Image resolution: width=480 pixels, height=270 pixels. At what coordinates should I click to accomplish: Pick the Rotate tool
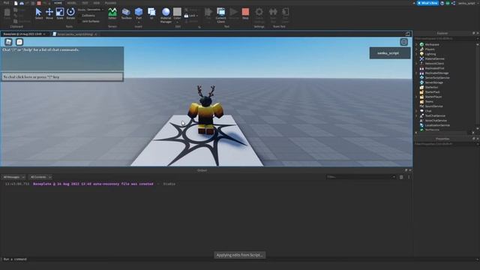click(70, 13)
